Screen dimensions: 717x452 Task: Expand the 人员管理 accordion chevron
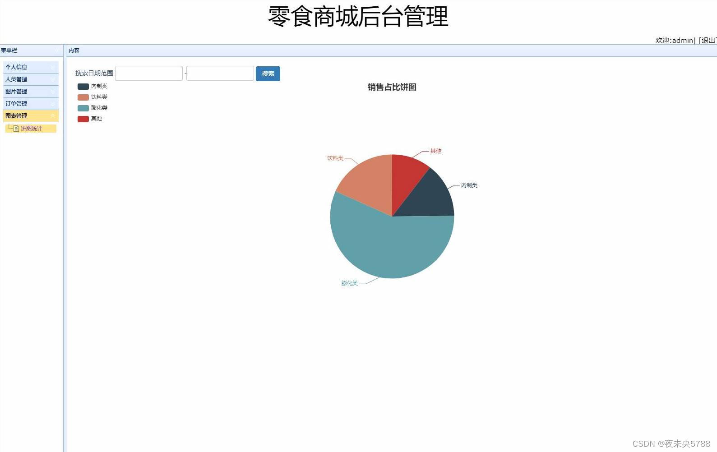click(x=53, y=79)
